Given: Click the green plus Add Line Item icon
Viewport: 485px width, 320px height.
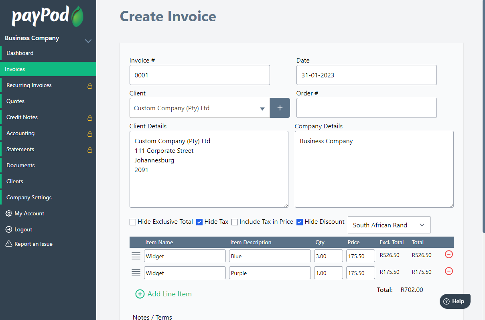Looking at the screenshot, I should (x=140, y=294).
